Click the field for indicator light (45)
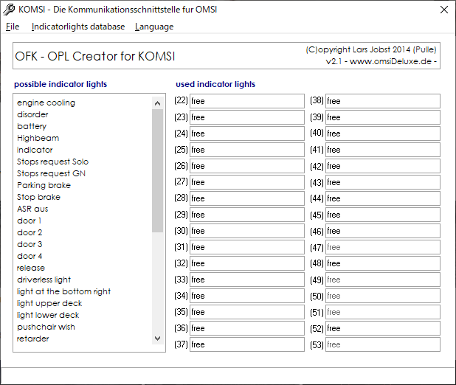This screenshot has height=385, width=456. tap(383, 215)
